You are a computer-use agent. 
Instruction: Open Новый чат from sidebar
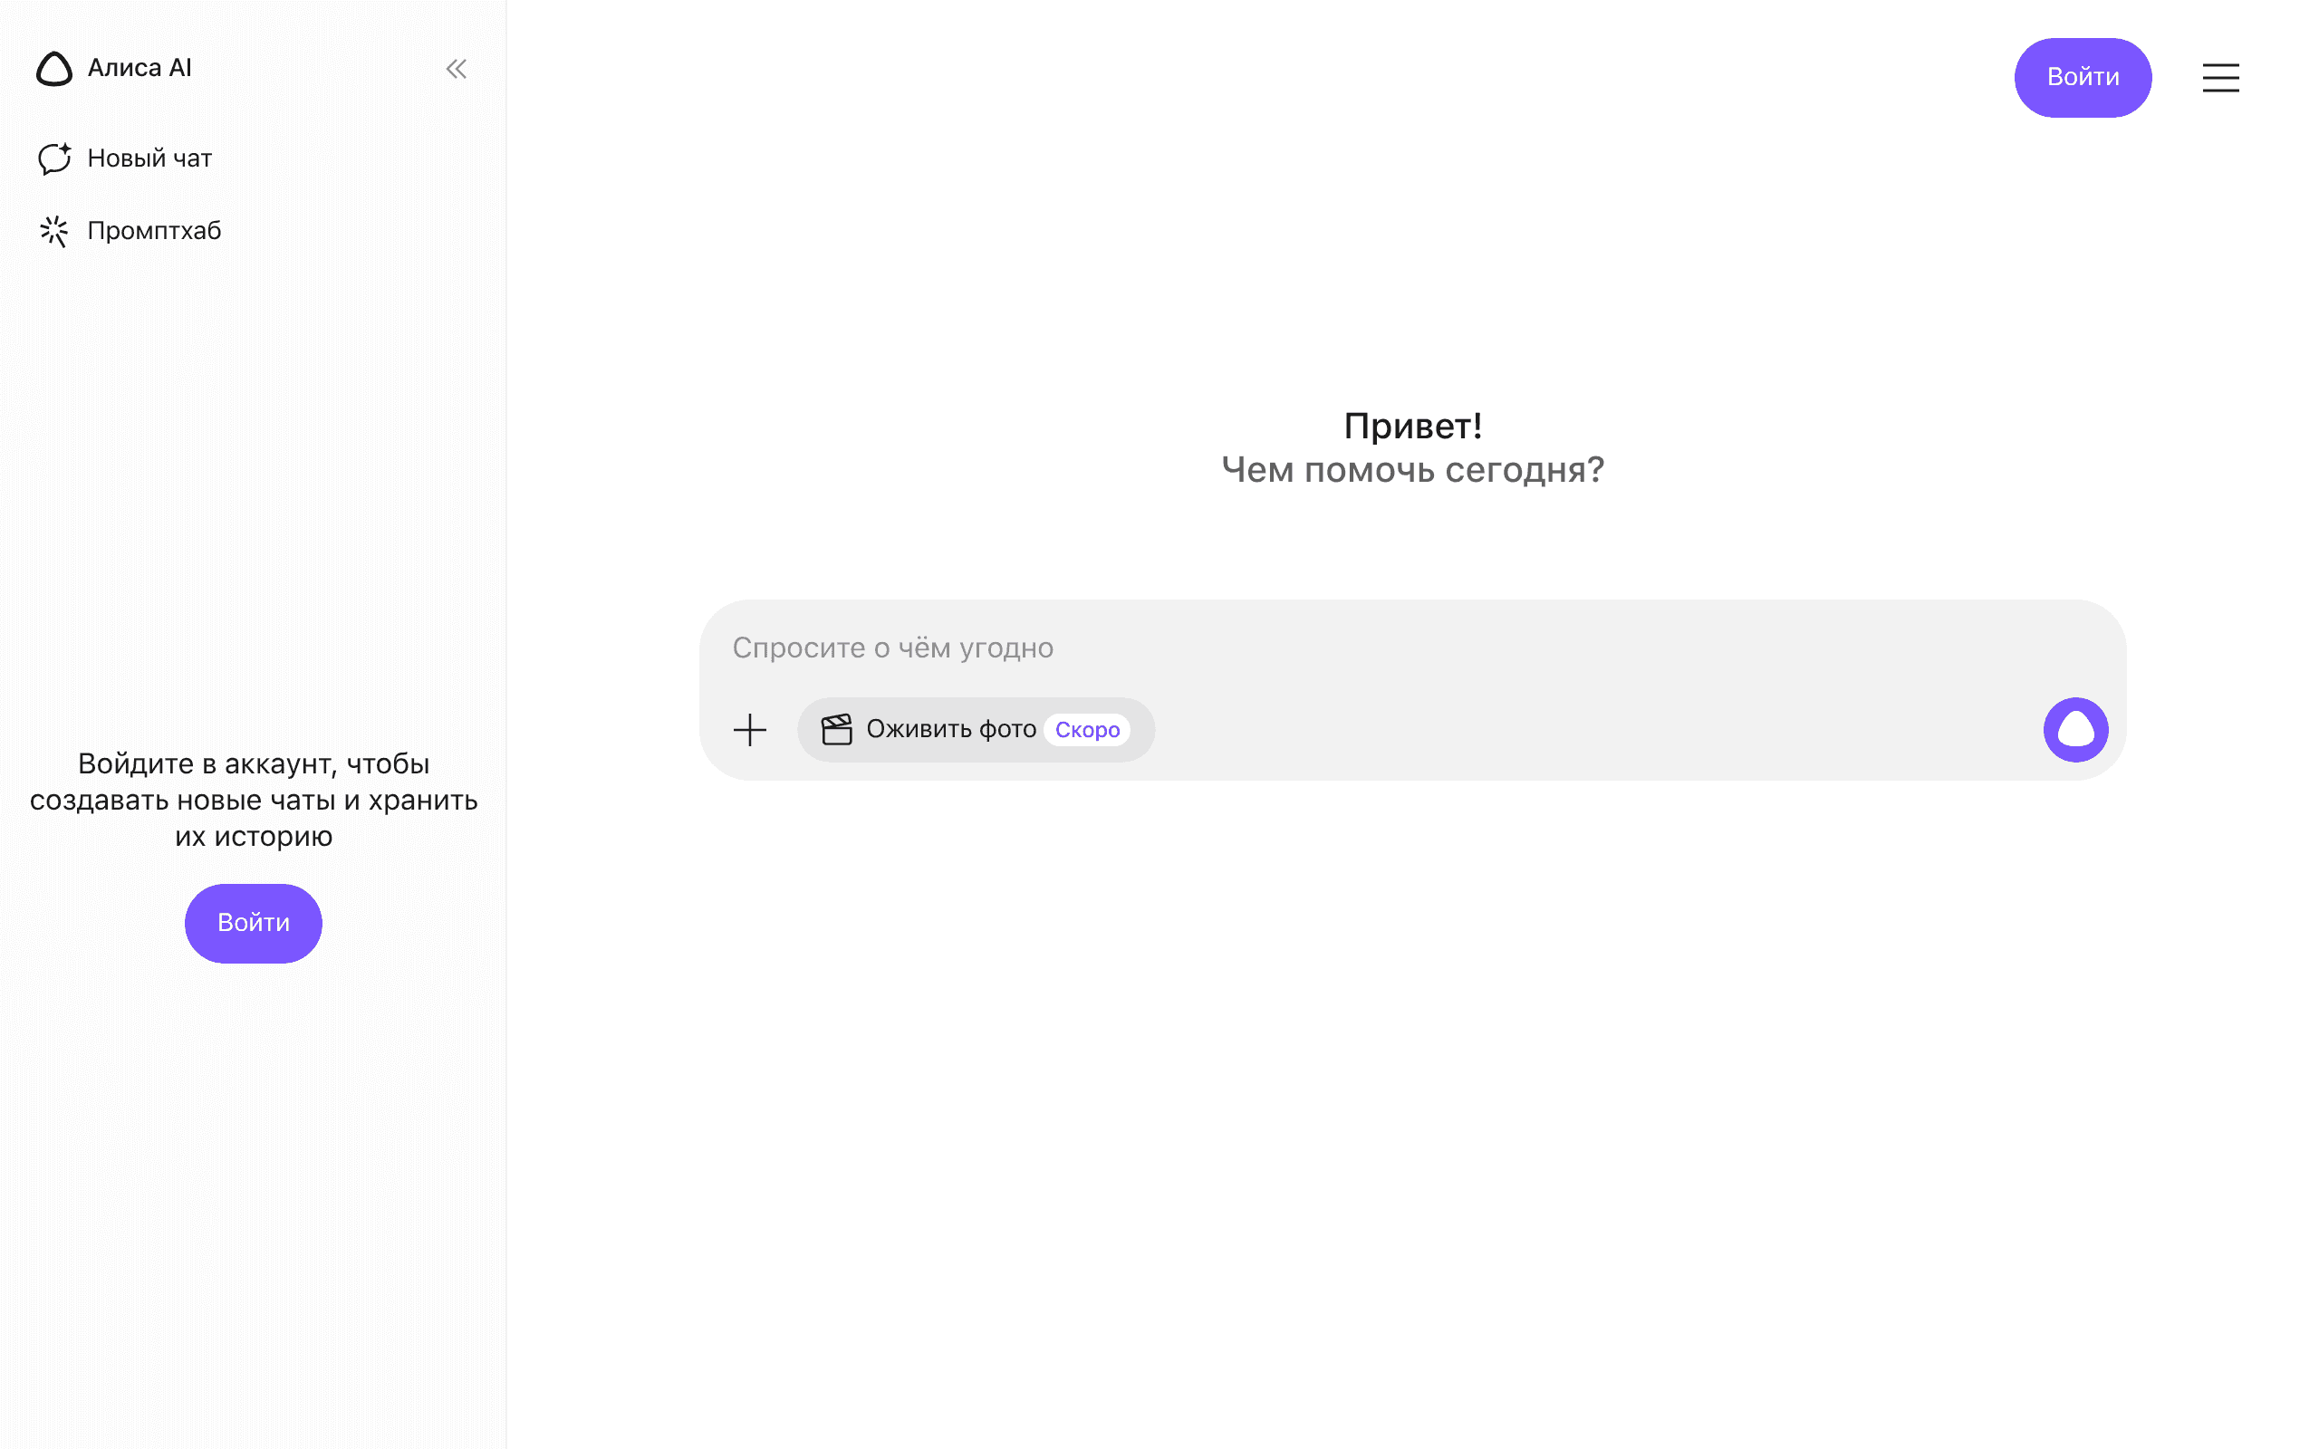coord(149,158)
